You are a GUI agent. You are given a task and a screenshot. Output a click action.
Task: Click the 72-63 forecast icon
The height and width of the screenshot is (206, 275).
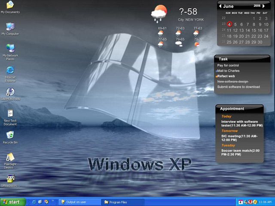178,33
